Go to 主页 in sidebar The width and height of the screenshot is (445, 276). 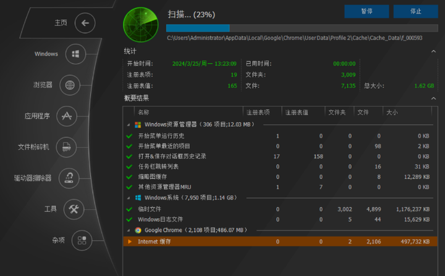tap(61, 23)
